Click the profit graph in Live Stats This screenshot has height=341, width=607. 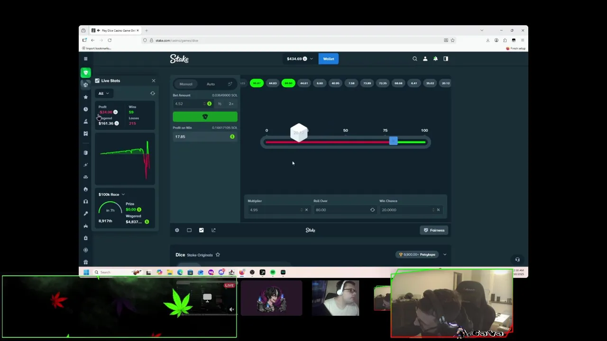pos(125,160)
